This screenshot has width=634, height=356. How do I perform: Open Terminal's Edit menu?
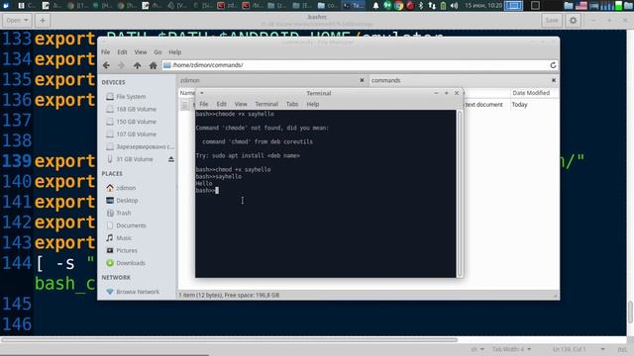tap(221, 104)
